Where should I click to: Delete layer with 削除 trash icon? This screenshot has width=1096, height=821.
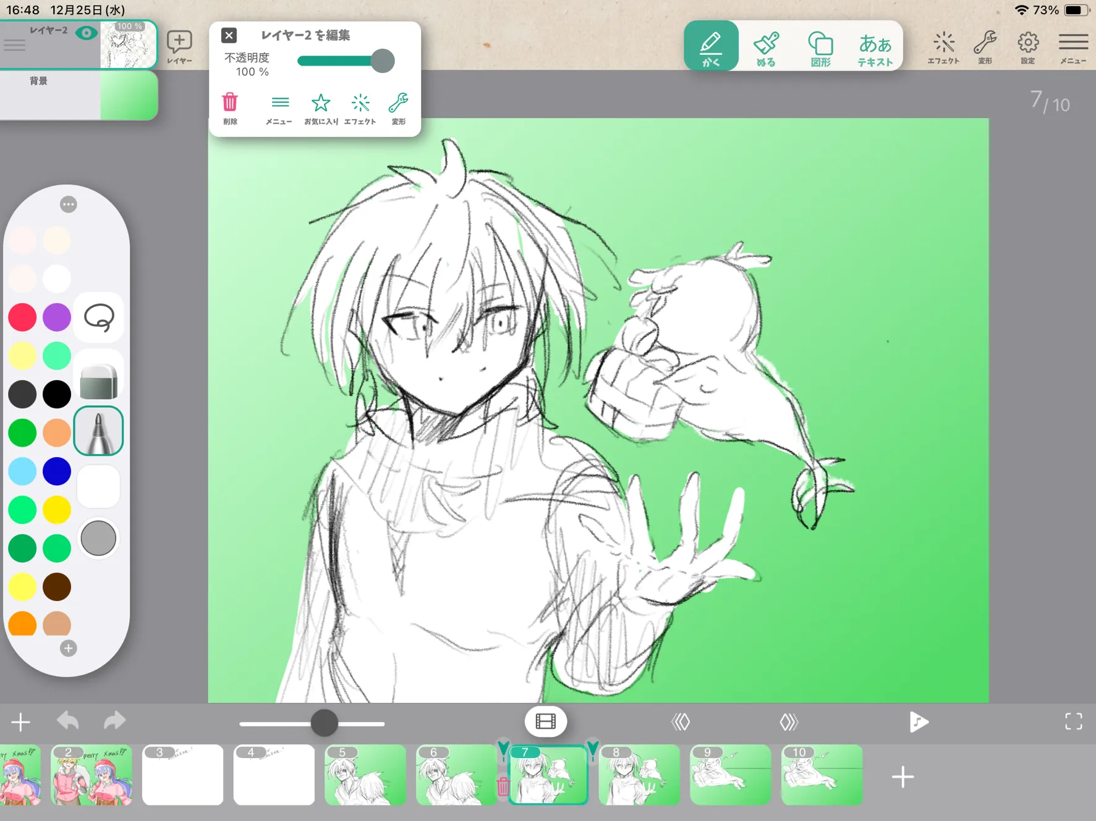[230, 109]
